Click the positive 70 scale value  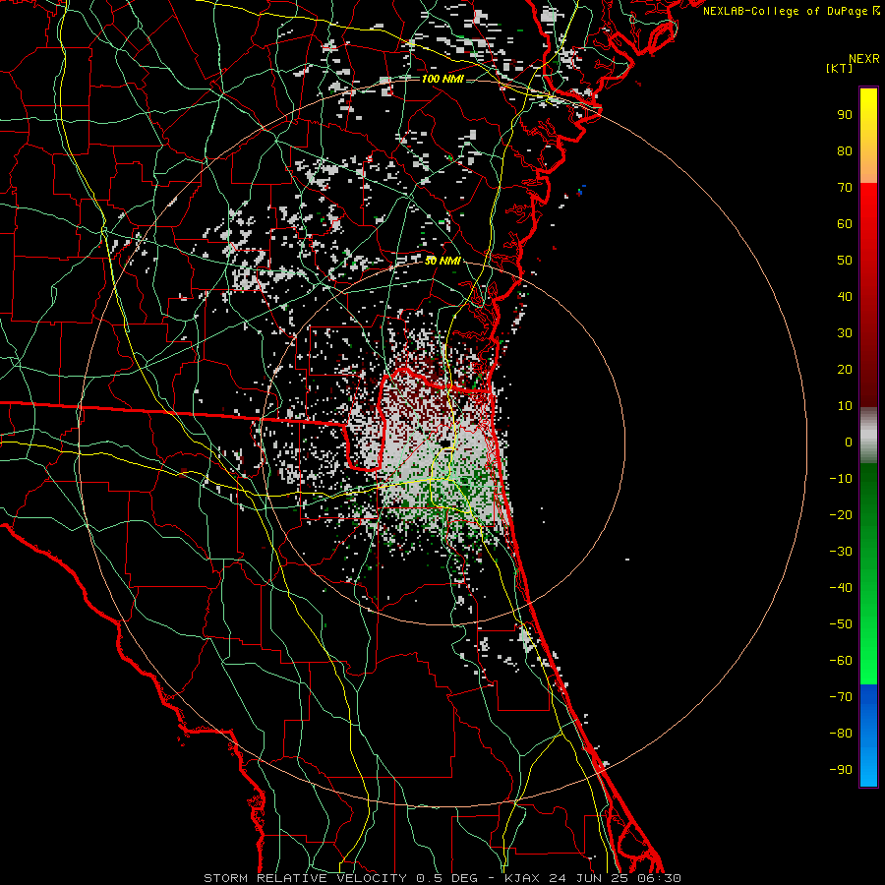pos(845,188)
